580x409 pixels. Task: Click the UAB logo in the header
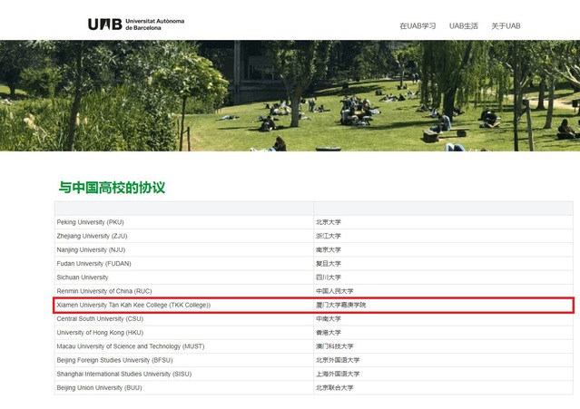(135, 24)
